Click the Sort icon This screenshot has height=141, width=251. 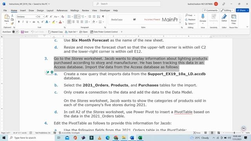tap(98, 16)
